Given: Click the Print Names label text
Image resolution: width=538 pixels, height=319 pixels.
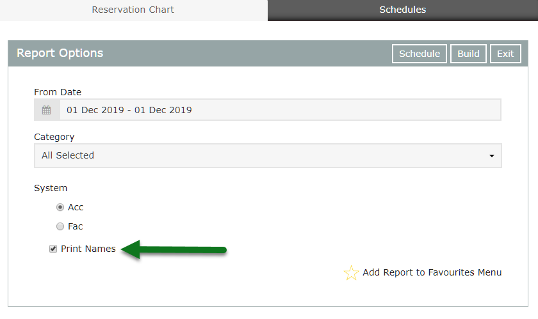Looking at the screenshot, I should coord(88,249).
